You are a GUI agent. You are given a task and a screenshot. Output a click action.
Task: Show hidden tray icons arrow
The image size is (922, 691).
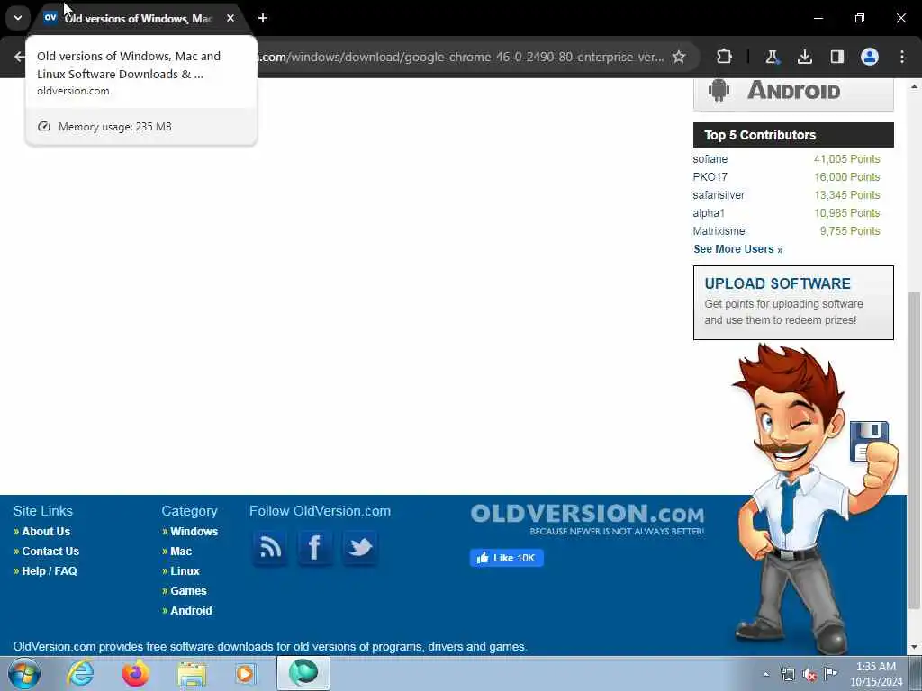pos(765,674)
